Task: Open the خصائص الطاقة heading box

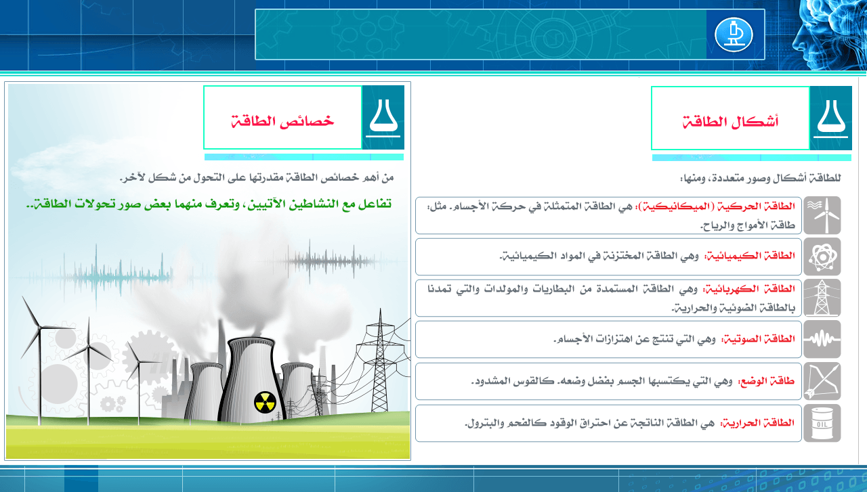Action: pyautogui.click(x=282, y=118)
